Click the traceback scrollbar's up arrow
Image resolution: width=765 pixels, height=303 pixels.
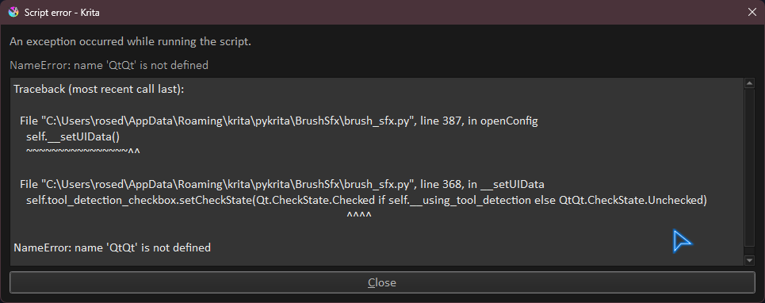[x=749, y=83]
